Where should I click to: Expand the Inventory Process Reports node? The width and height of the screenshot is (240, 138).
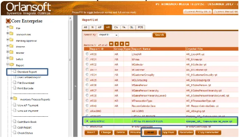[x=11, y=98]
